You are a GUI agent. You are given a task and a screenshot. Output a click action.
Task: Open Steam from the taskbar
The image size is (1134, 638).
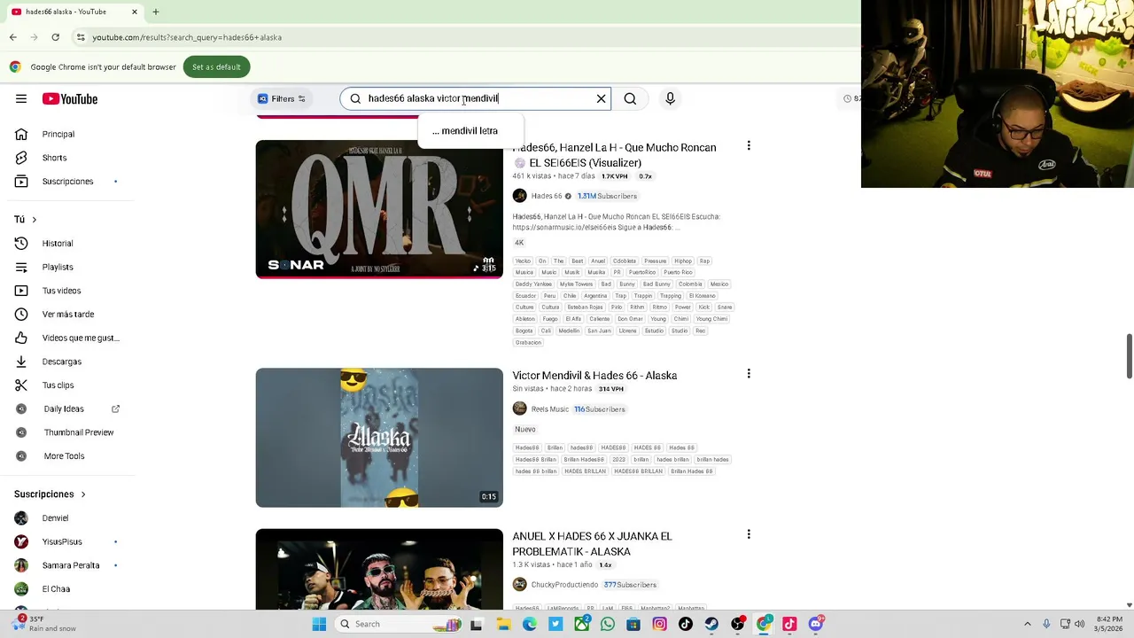pyautogui.click(x=711, y=624)
